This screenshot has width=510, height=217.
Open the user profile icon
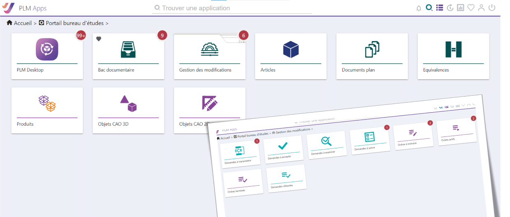[x=481, y=8]
